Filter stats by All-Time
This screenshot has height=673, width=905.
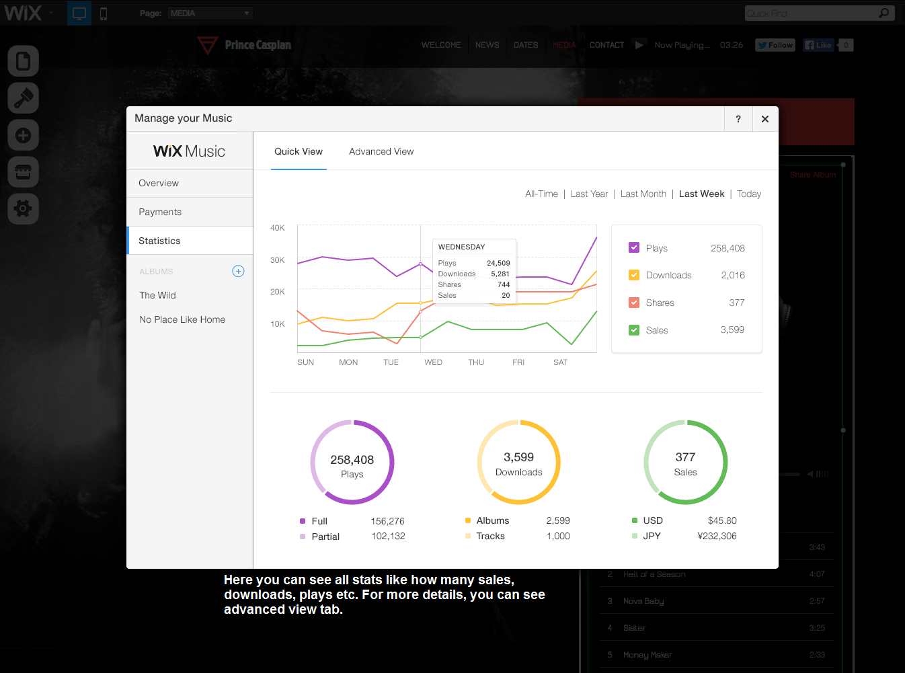pyautogui.click(x=541, y=194)
